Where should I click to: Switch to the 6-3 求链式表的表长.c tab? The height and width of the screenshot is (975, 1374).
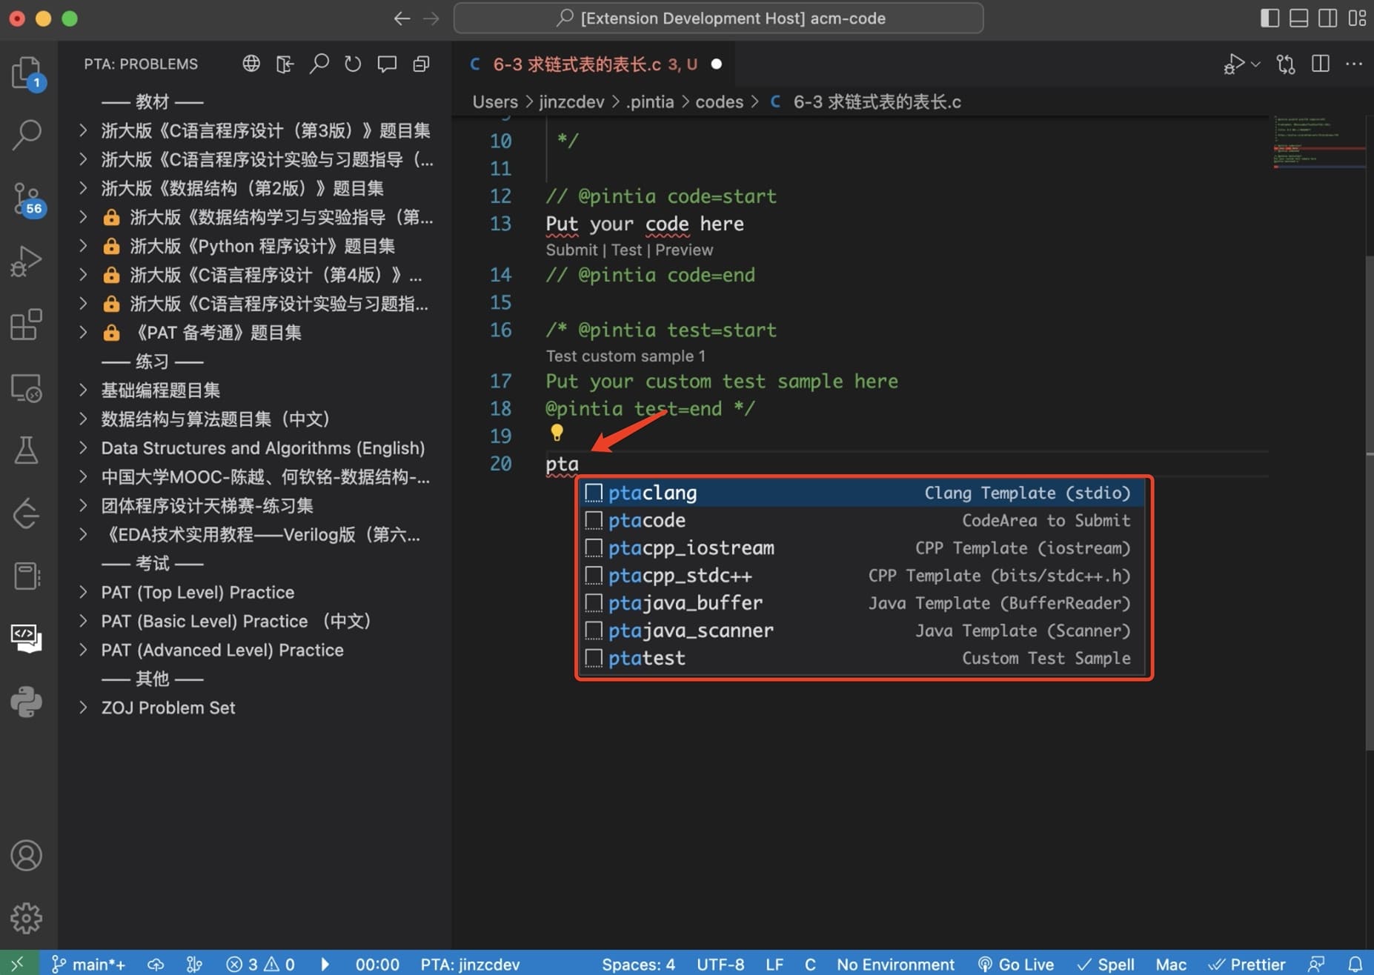pos(595,64)
